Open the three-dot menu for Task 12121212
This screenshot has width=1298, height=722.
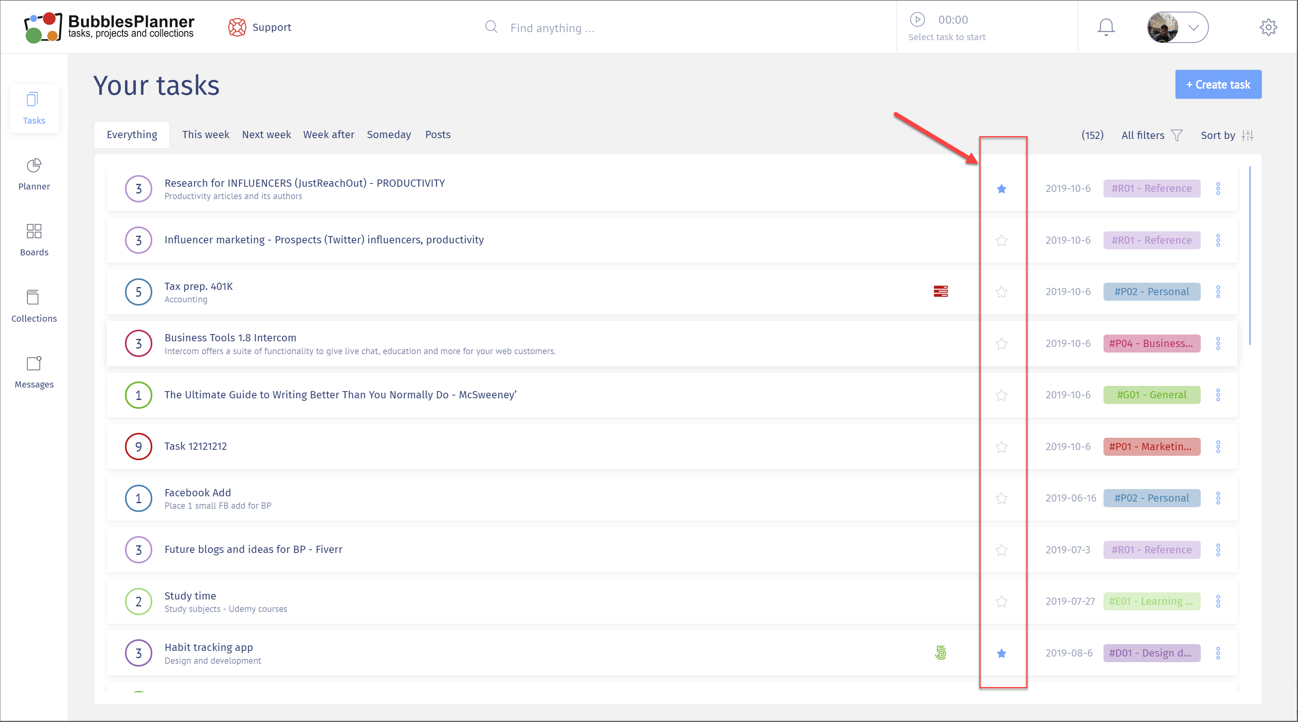click(1218, 447)
